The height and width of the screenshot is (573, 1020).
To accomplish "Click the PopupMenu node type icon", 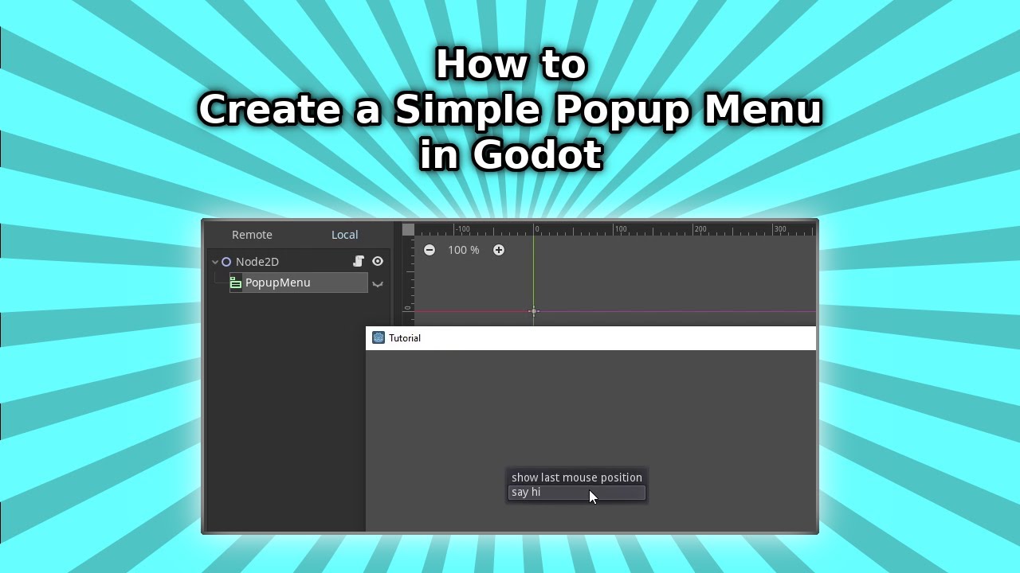I will [236, 283].
